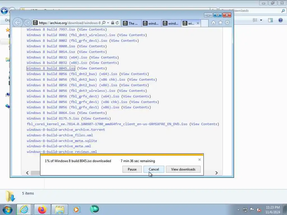The height and width of the screenshot is (215, 287).
Task: Open address bar autocomplete dropdown arrow
Action: click(108, 23)
